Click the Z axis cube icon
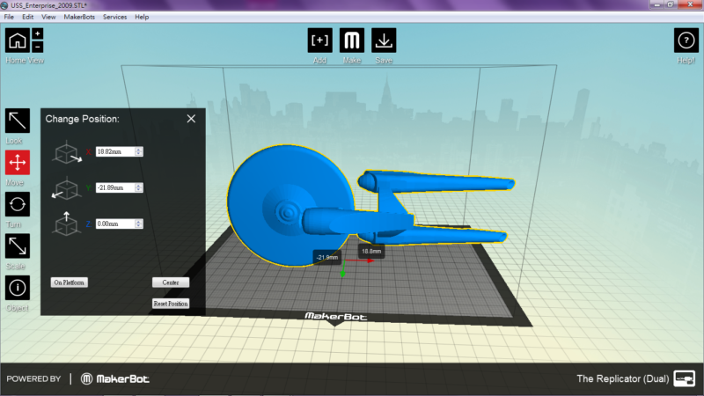The width and height of the screenshot is (704, 396). (67, 224)
